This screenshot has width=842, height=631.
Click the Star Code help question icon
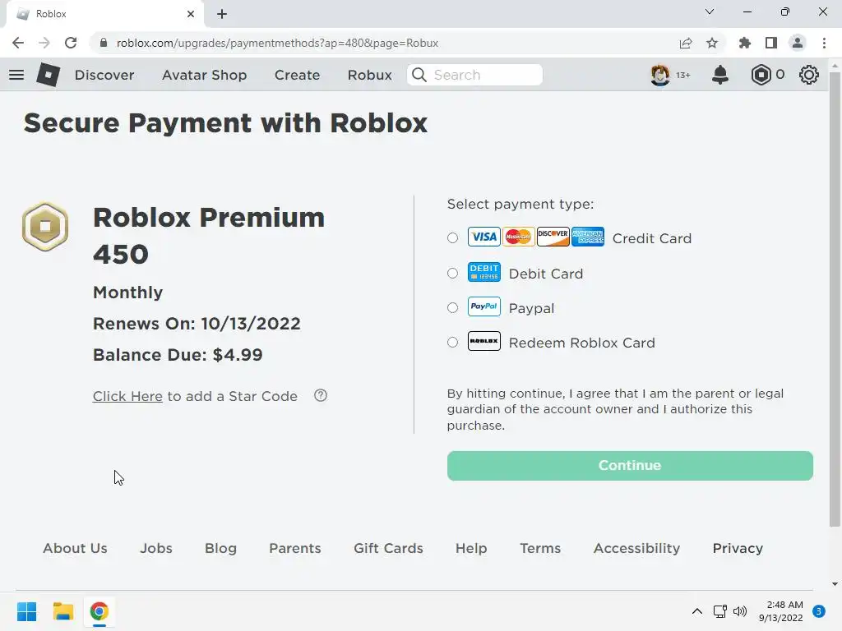pyautogui.click(x=321, y=395)
